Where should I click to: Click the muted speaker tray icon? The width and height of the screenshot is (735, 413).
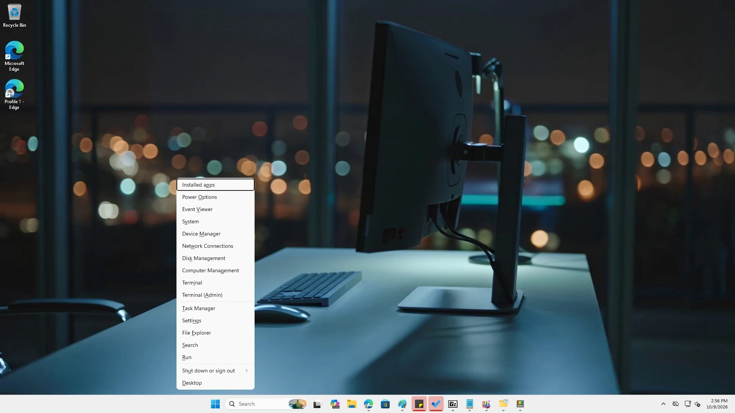click(x=697, y=404)
